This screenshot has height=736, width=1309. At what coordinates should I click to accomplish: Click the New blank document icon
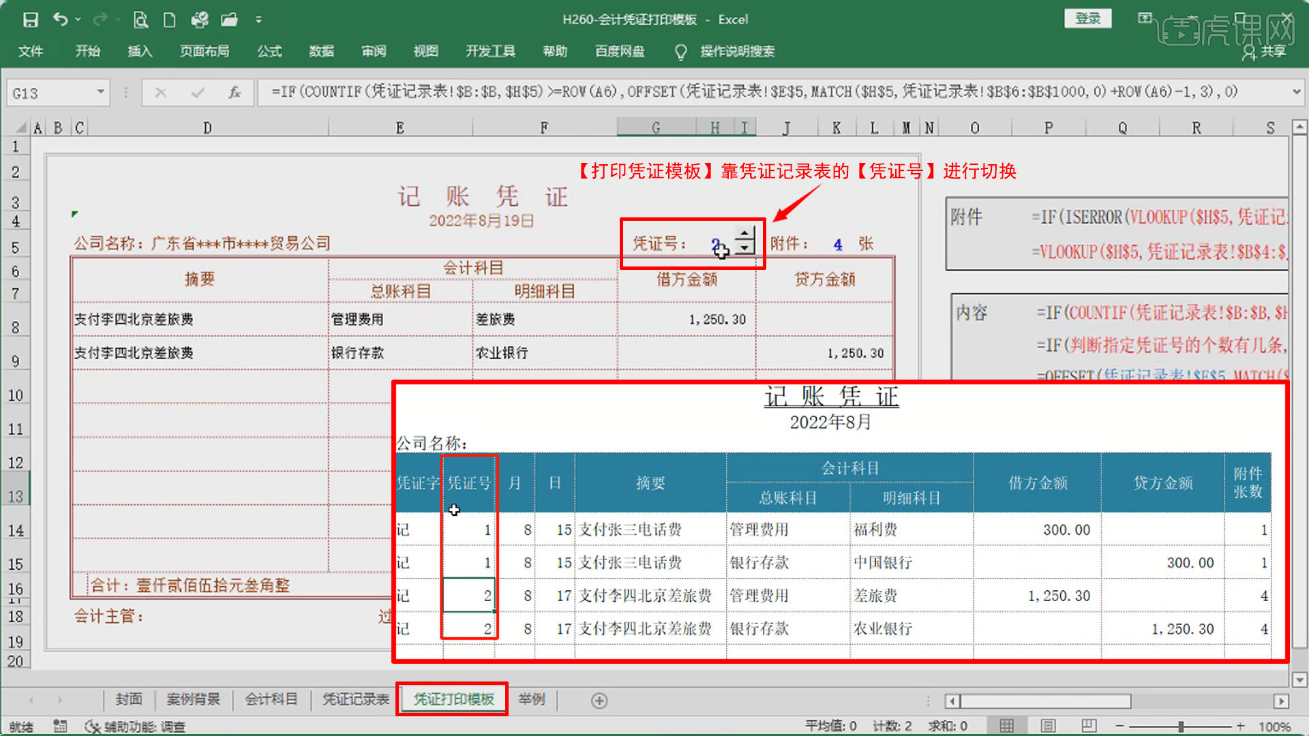170,20
